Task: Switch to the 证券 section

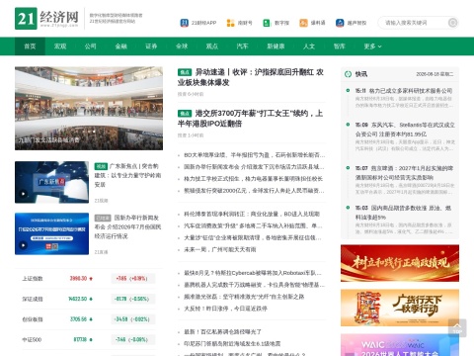Action: (x=151, y=46)
